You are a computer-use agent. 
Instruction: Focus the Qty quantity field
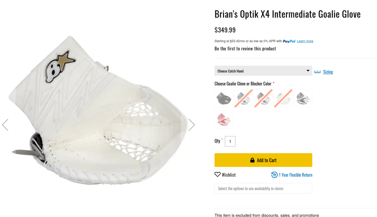click(x=230, y=141)
